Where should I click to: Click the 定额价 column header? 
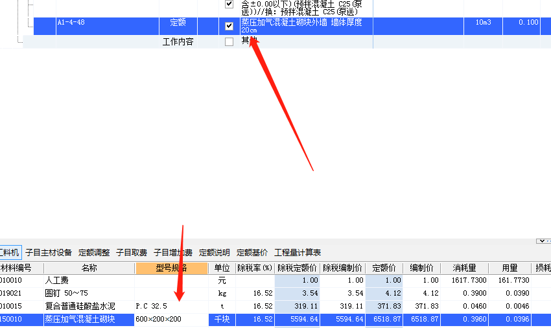384,268
